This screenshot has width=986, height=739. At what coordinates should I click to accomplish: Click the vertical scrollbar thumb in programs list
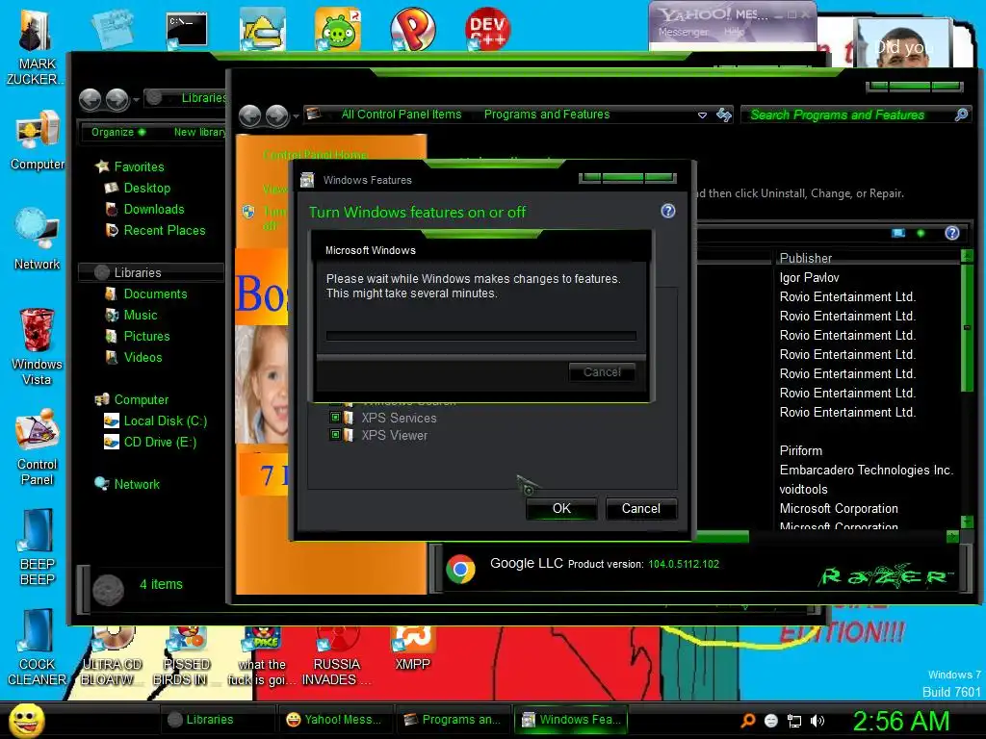(x=967, y=328)
